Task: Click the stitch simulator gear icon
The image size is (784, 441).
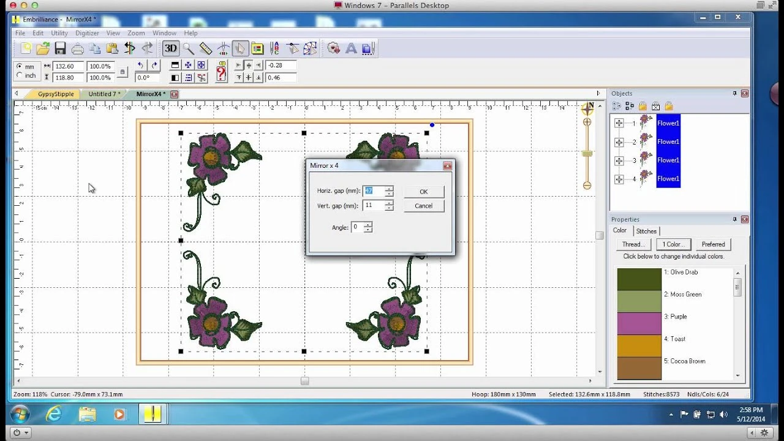Action: [x=334, y=48]
